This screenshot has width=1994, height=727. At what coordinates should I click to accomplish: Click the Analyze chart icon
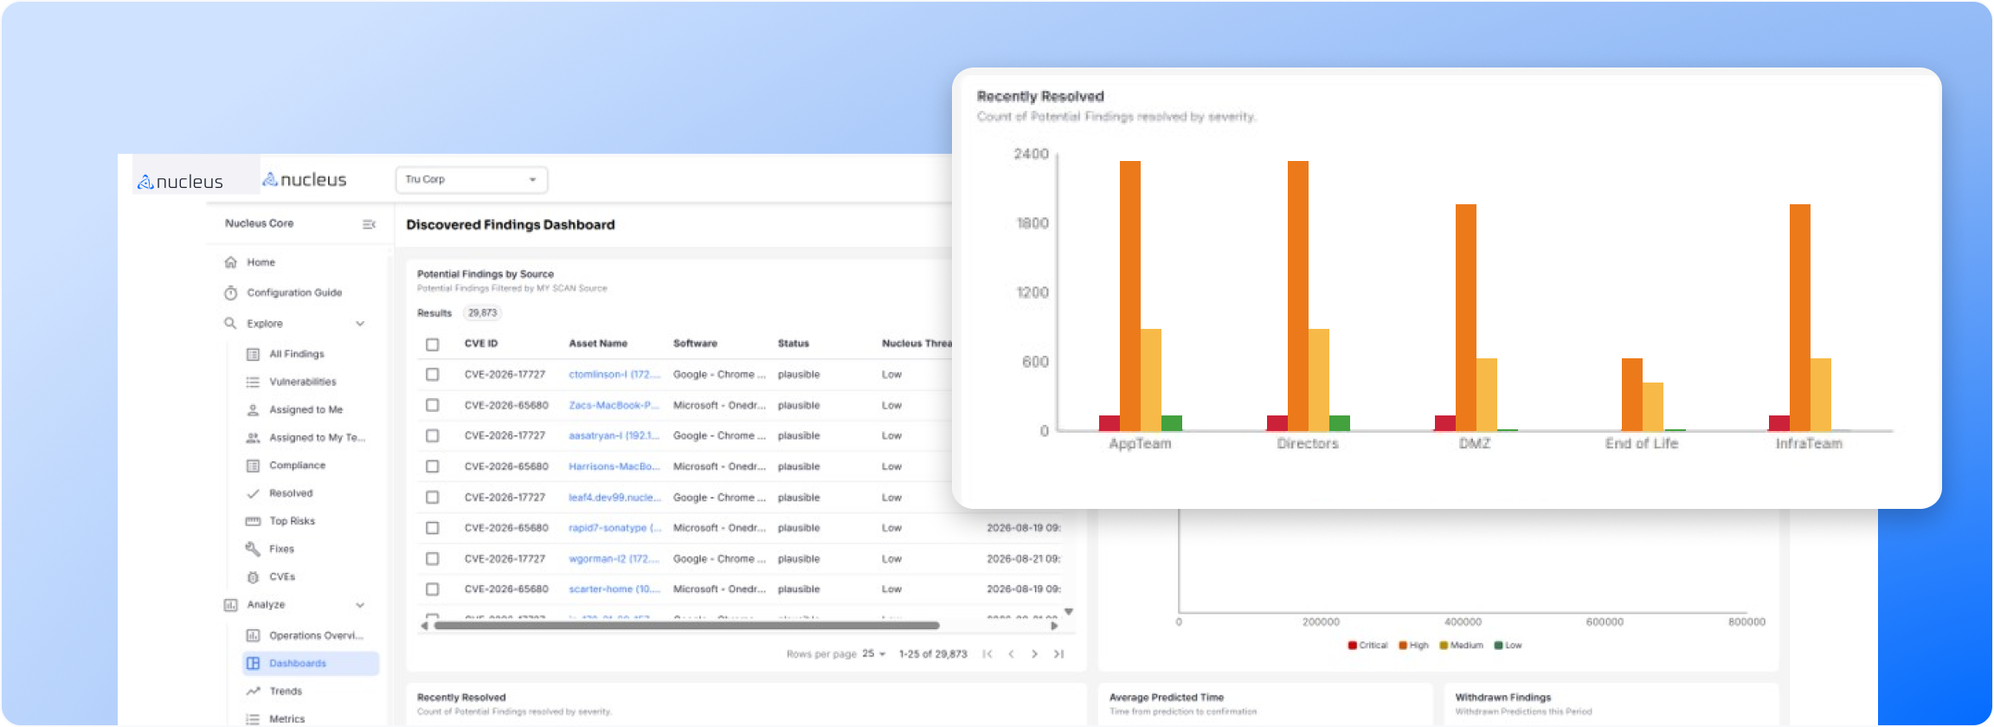point(230,605)
